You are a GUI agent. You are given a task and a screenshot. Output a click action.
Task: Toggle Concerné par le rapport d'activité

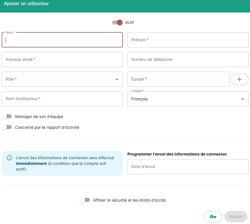7,127
